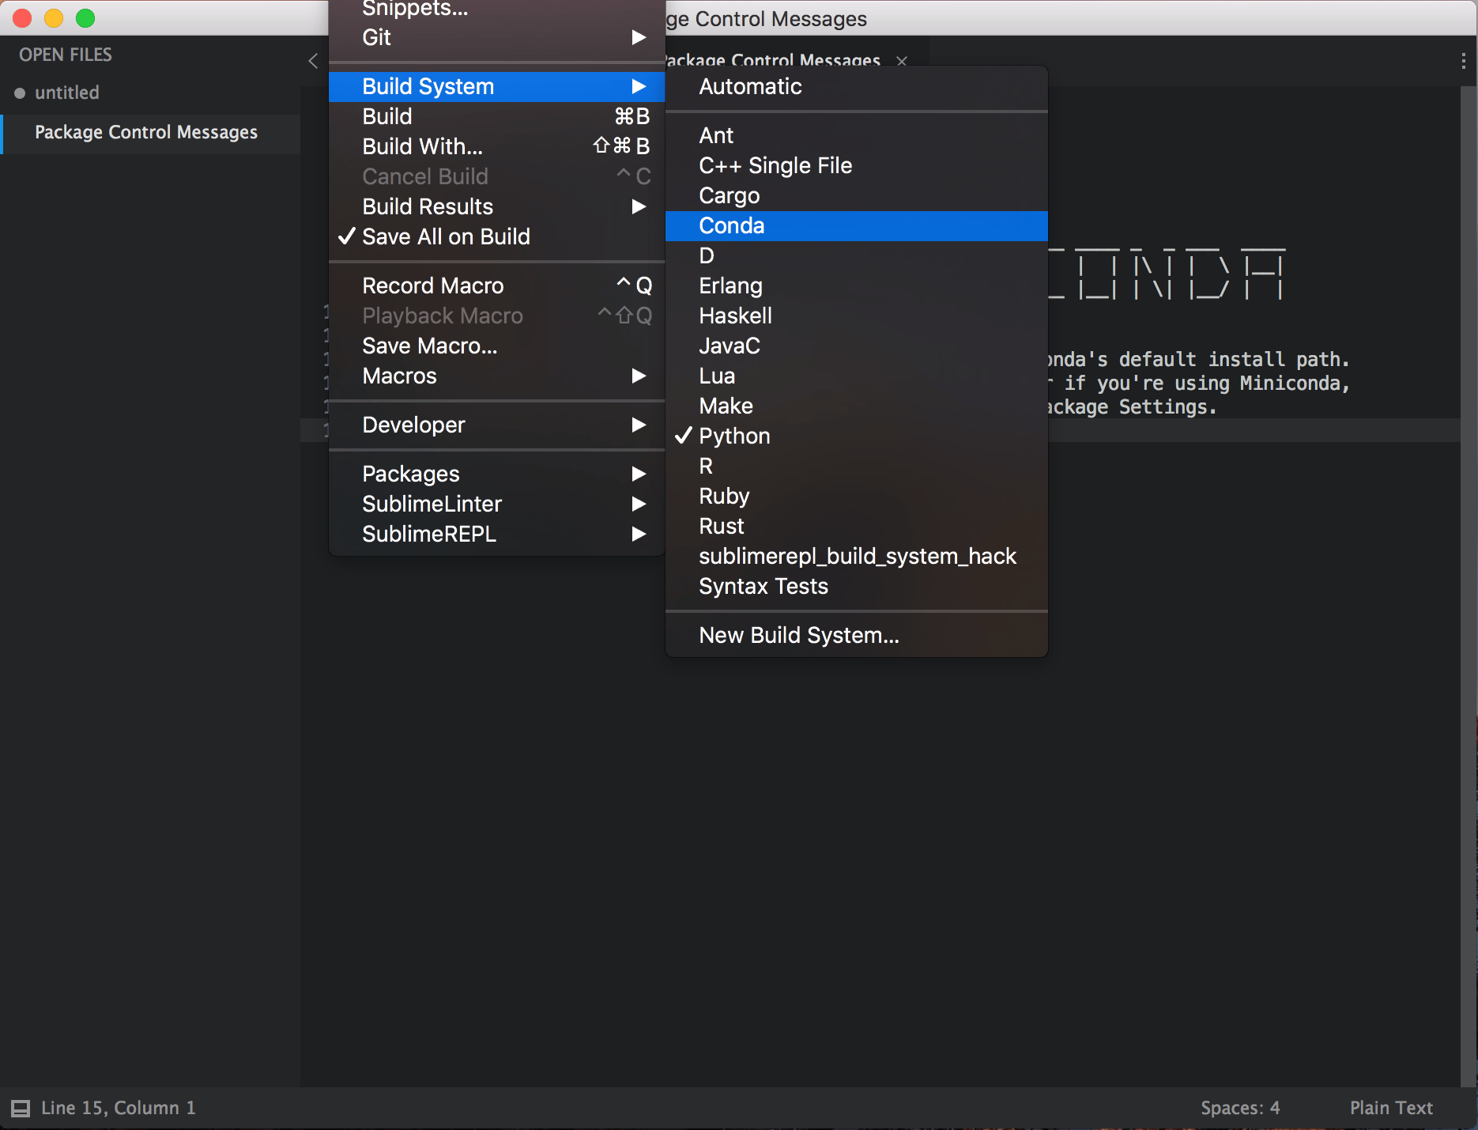Click the green fullscreen window button

pos(85,18)
